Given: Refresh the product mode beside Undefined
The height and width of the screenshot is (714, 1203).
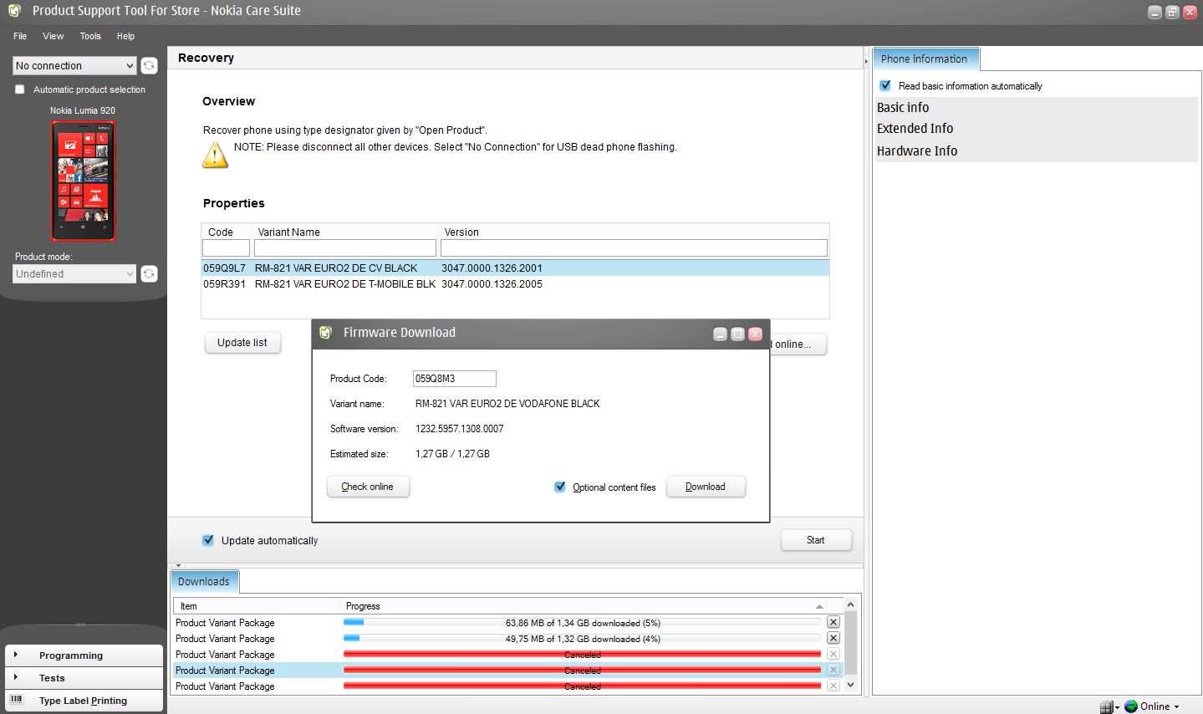Looking at the screenshot, I should [149, 273].
